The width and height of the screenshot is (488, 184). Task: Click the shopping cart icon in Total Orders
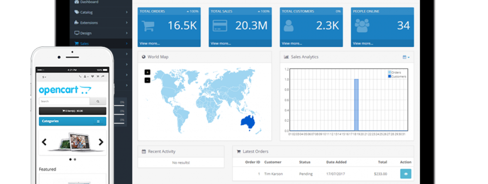point(148,26)
